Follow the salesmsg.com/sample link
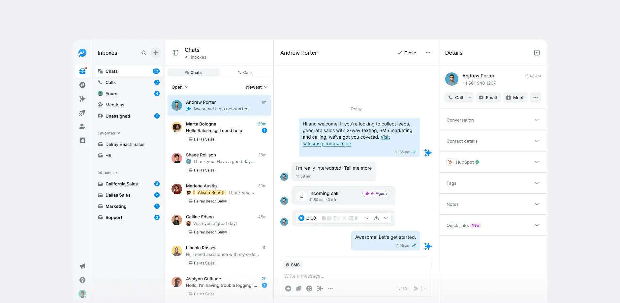This screenshot has width=620, height=303. coord(327,144)
